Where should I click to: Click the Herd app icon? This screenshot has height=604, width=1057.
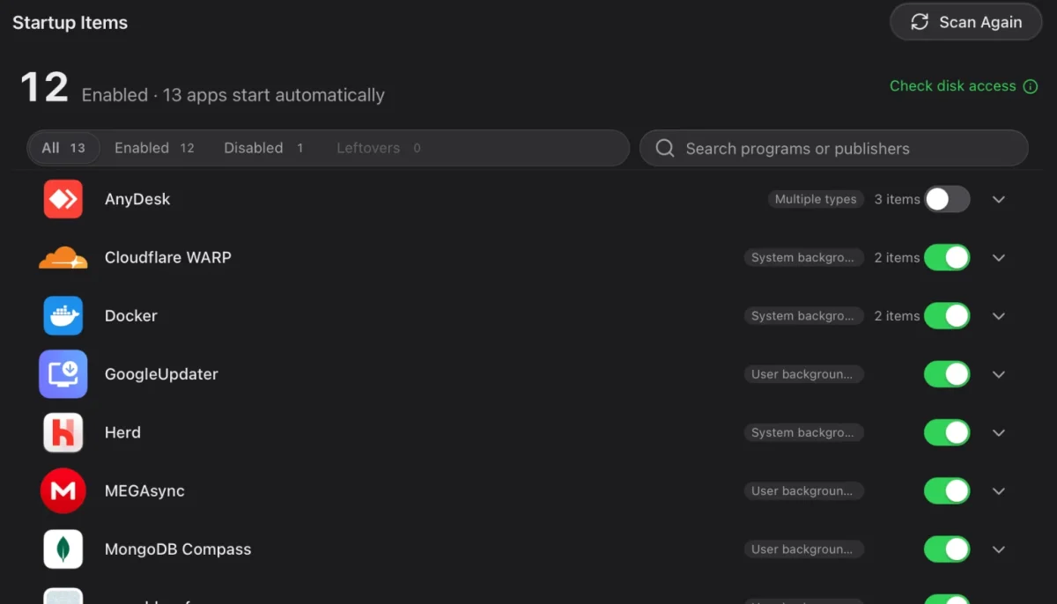(63, 432)
